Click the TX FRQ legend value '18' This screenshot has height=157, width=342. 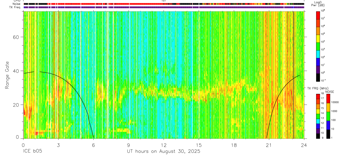coord(322,94)
